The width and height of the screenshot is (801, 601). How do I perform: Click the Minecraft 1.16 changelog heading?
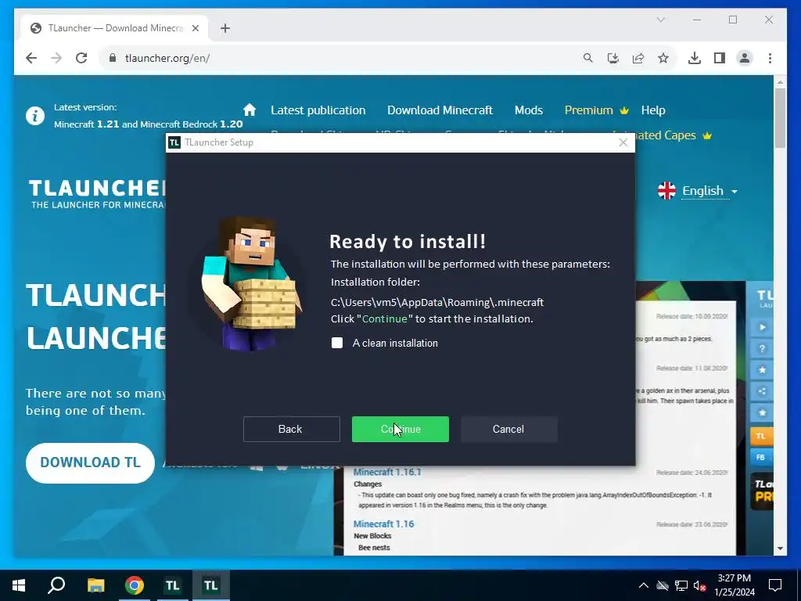coord(383,524)
